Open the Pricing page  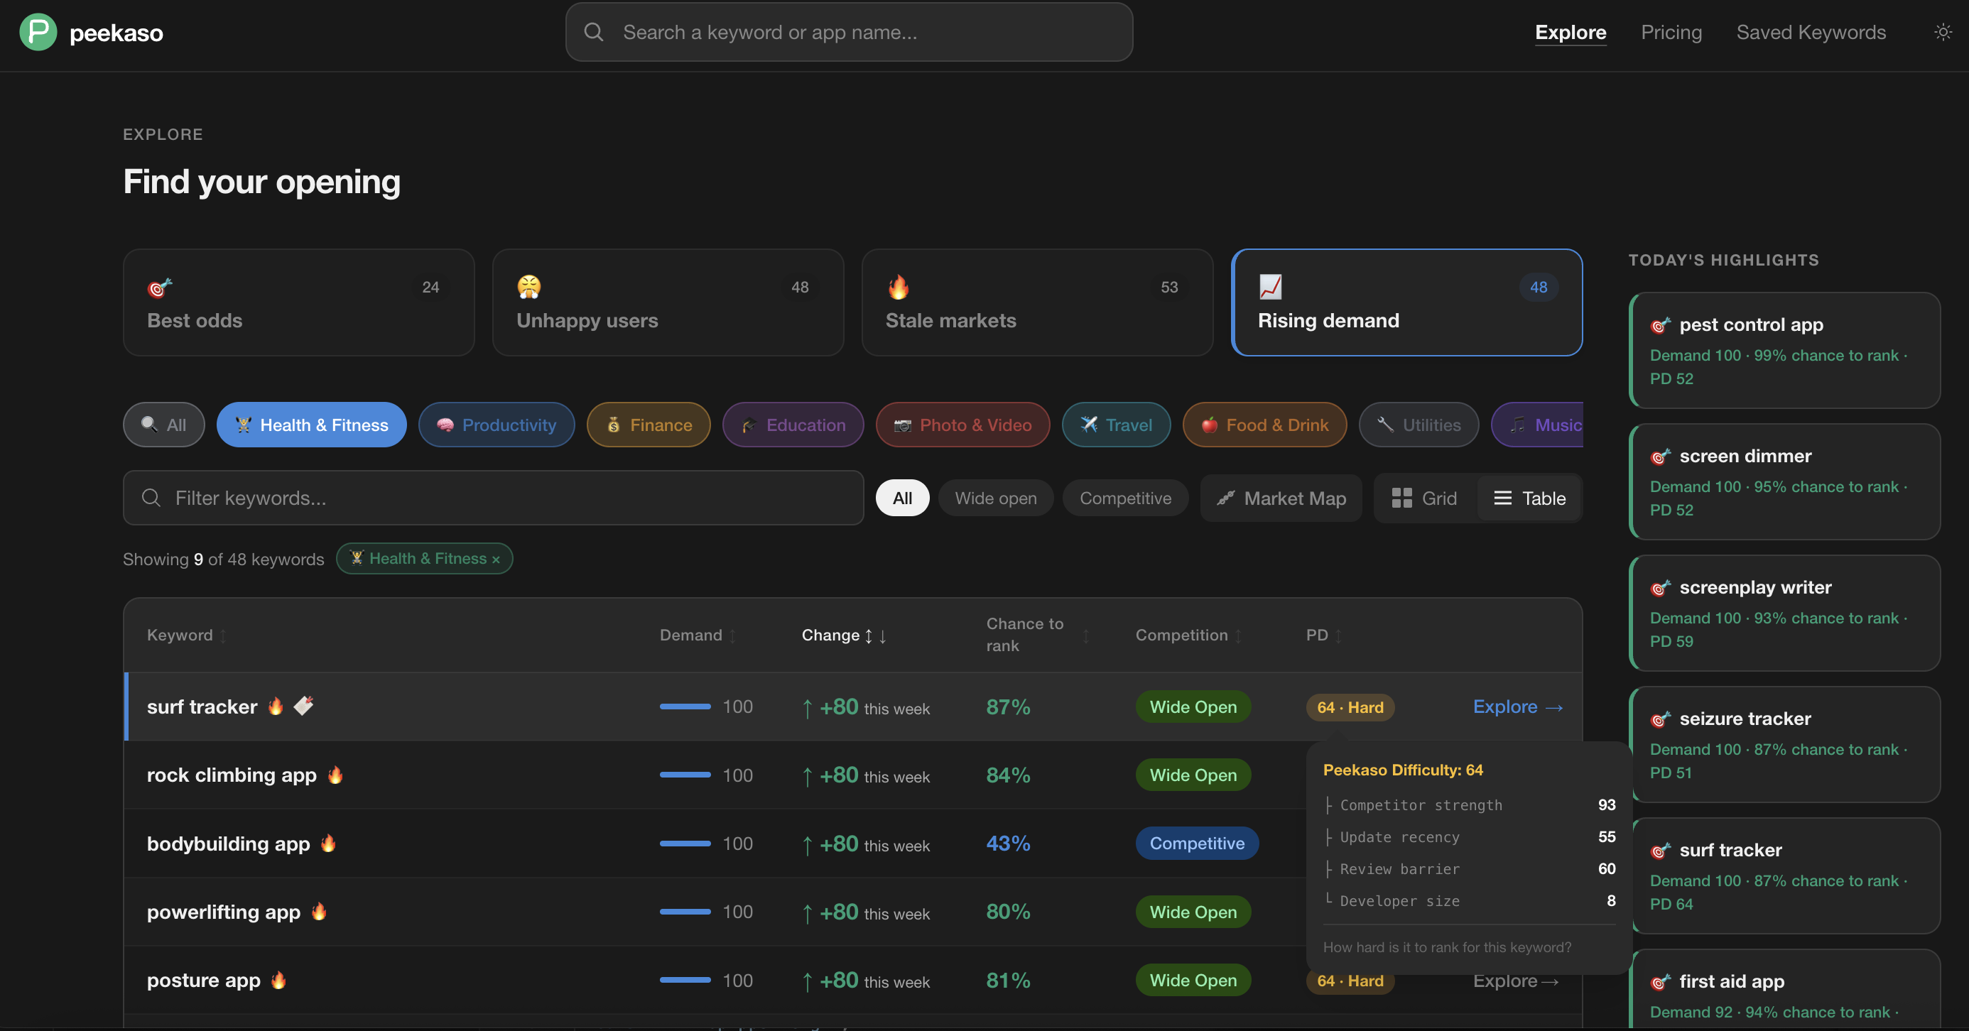click(1671, 32)
